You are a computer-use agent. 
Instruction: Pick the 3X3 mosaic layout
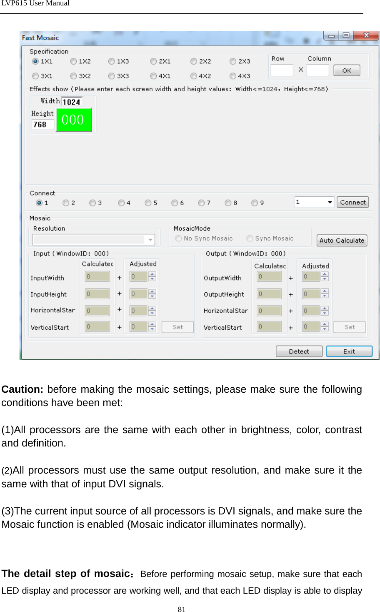tap(111, 76)
